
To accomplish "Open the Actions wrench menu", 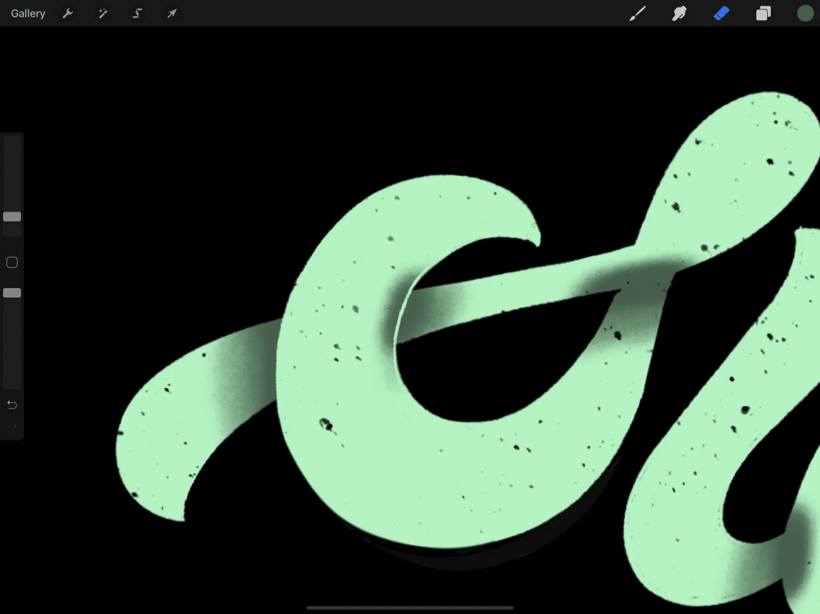I will (68, 14).
